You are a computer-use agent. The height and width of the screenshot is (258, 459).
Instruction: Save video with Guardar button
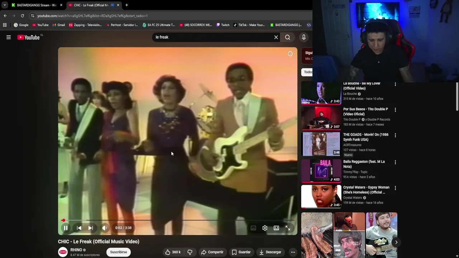coord(241,252)
